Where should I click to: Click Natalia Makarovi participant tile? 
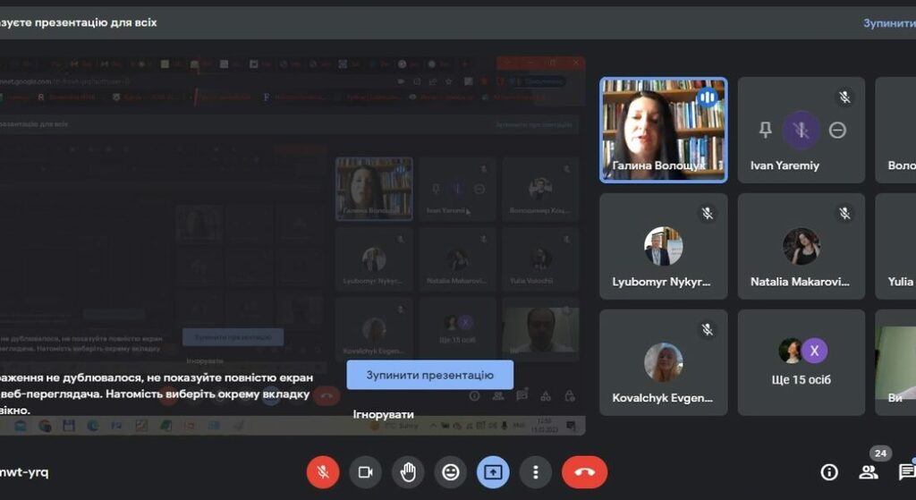801,246
